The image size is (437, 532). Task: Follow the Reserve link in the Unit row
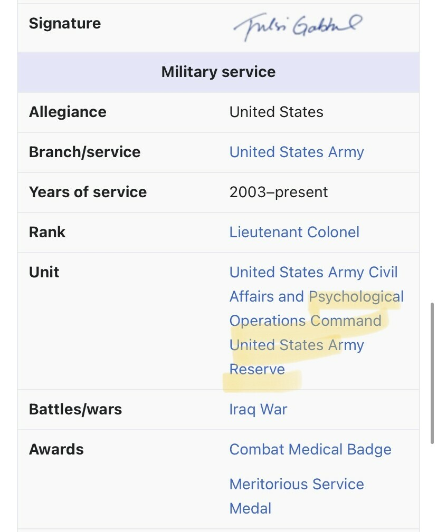(x=257, y=370)
